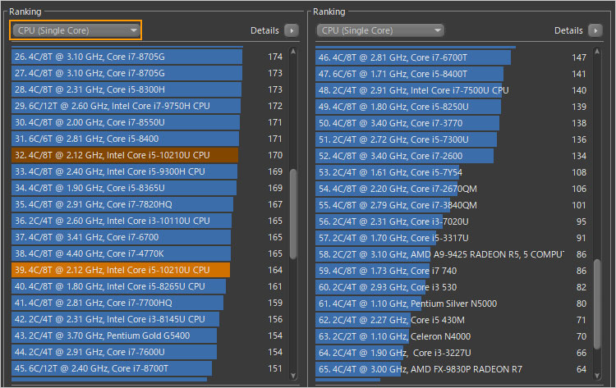The image size is (616, 388).
Task: Select row 60 Core i3 530
Action: [x=451, y=288]
